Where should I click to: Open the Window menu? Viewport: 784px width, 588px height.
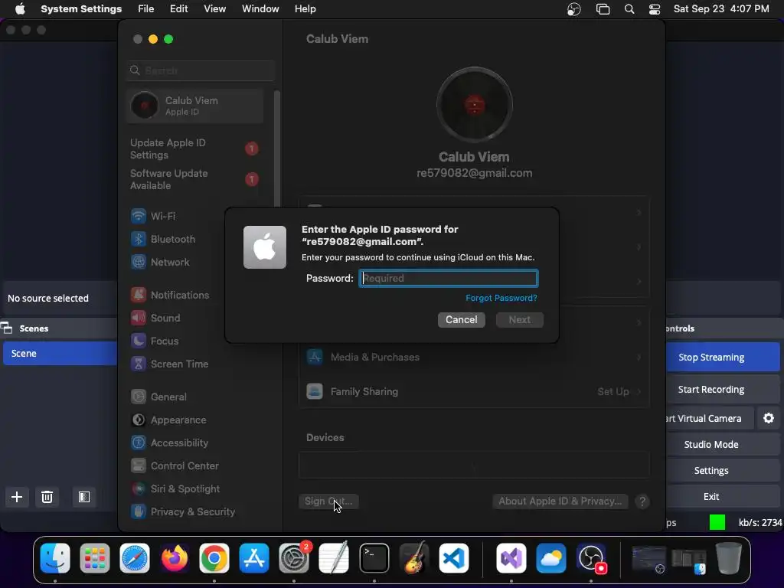point(260,9)
